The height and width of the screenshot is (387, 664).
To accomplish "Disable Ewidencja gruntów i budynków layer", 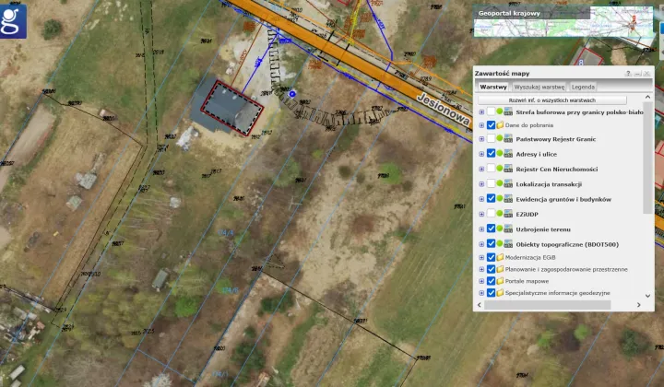I will click(491, 199).
